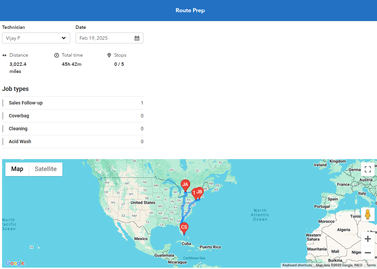Open the map Terms link
Viewport: 377px width, 269px height.
(x=371, y=265)
